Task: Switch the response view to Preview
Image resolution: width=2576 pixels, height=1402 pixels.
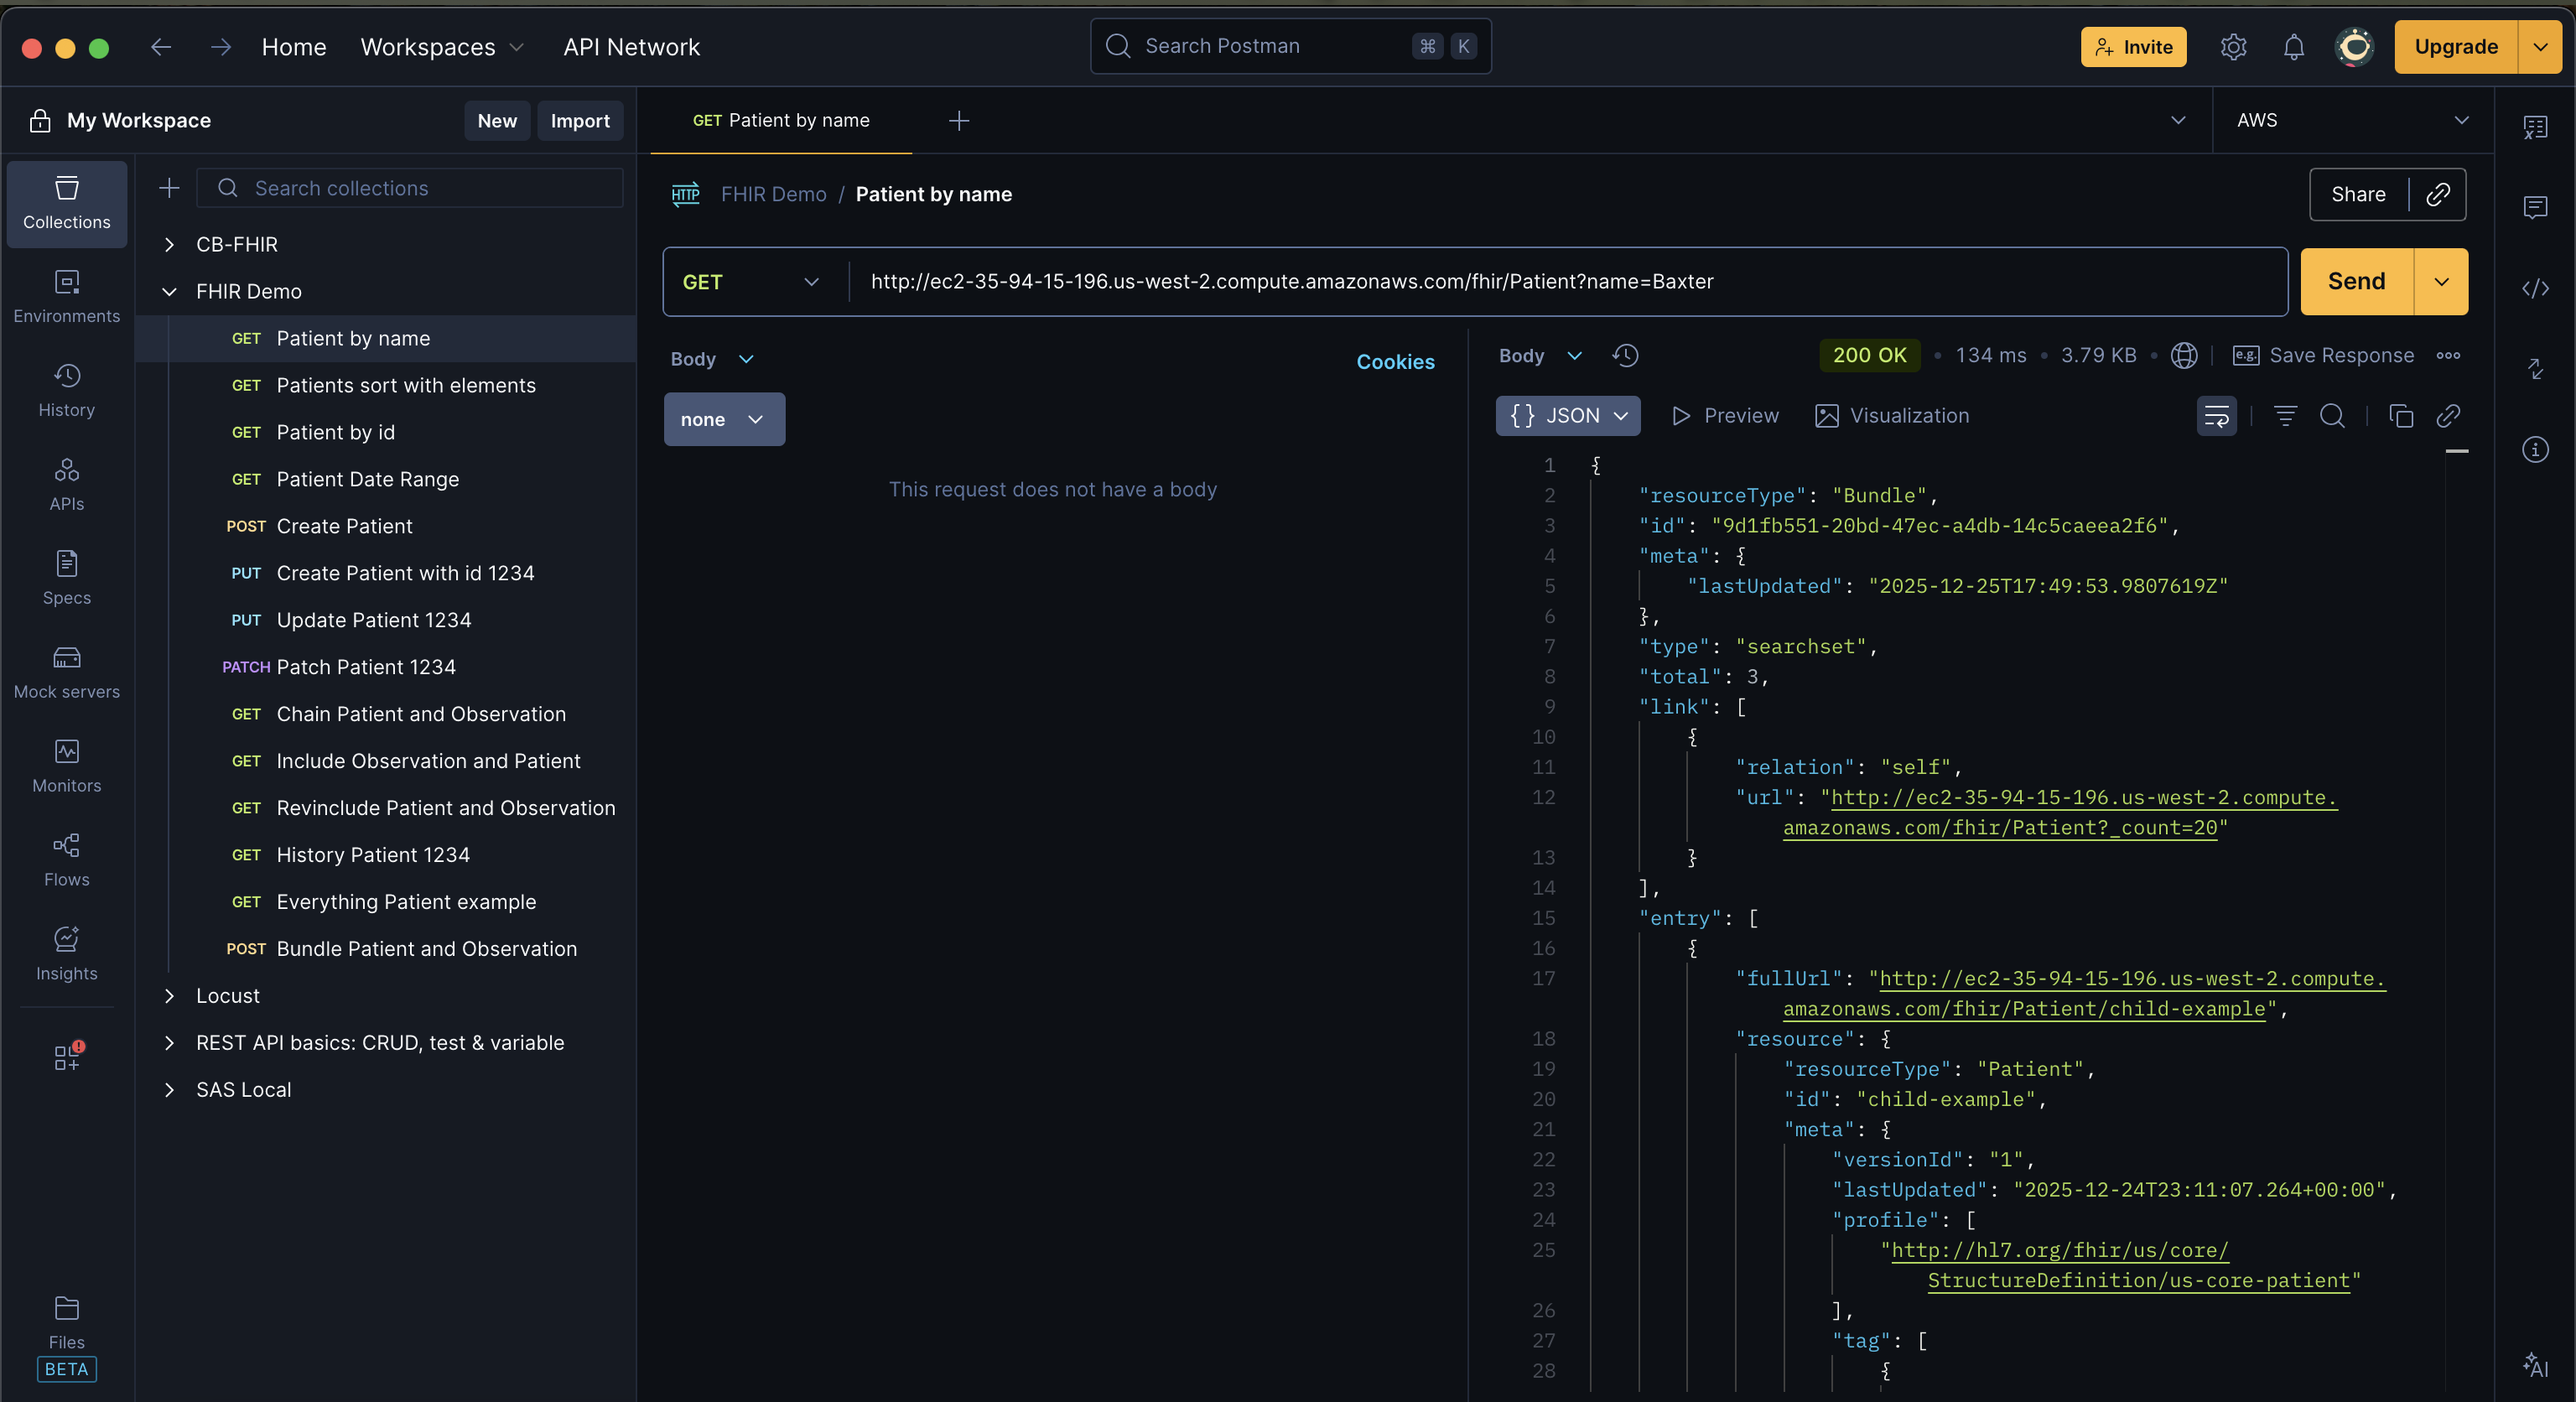Action: [x=1725, y=416]
